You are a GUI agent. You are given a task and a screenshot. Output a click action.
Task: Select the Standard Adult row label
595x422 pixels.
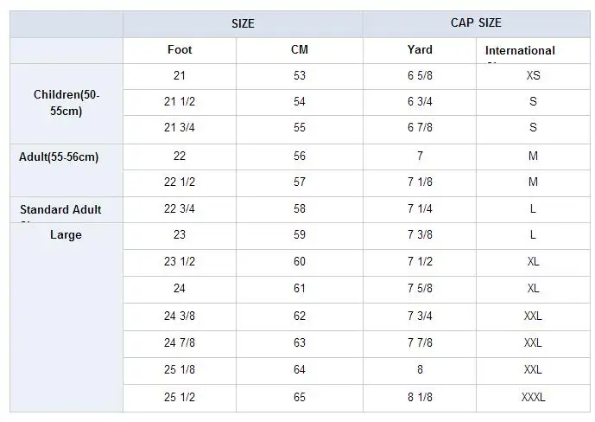click(x=60, y=209)
